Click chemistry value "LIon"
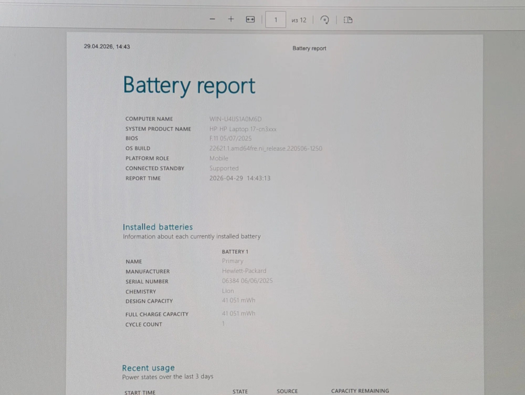Screen dimensions: 525x395 pyautogui.click(x=228, y=291)
